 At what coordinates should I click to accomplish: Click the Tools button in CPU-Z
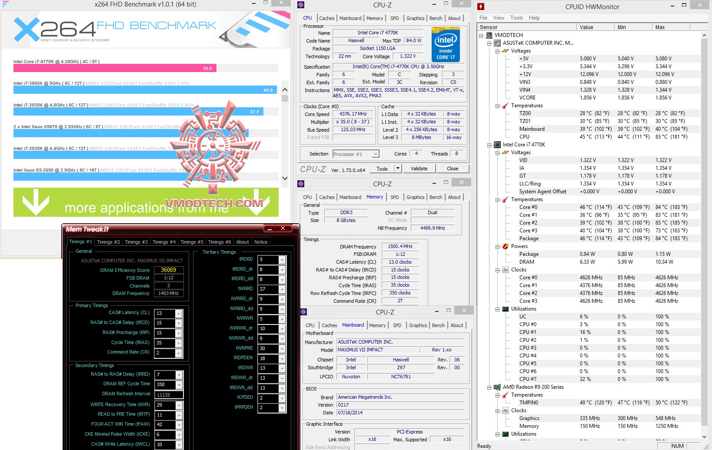(x=382, y=169)
